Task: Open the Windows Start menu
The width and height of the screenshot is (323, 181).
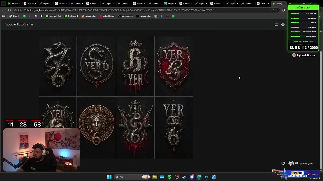Action: point(109,177)
